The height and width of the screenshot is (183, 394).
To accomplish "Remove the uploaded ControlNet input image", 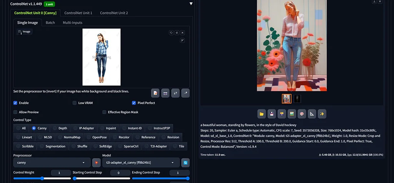I will 182,33.
